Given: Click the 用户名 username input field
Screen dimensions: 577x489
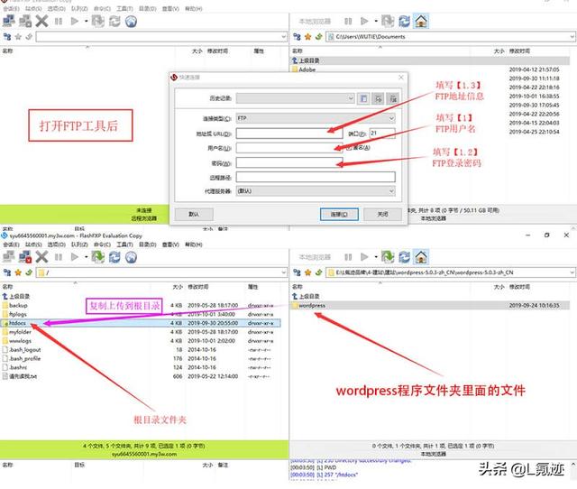Looking at the screenshot, I should [x=289, y=148].
